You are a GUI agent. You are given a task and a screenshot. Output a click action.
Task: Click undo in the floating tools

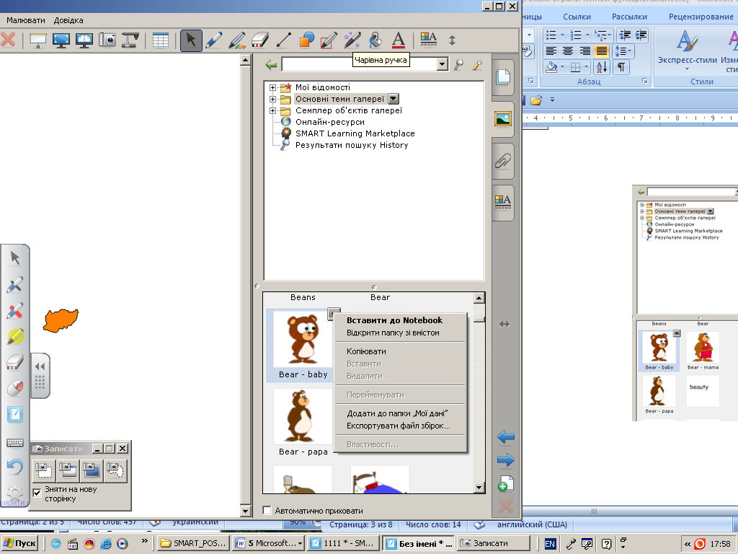tap(15, 467)
